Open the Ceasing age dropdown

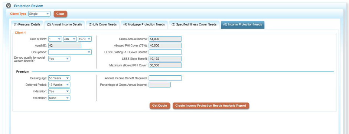pos(59,78)
